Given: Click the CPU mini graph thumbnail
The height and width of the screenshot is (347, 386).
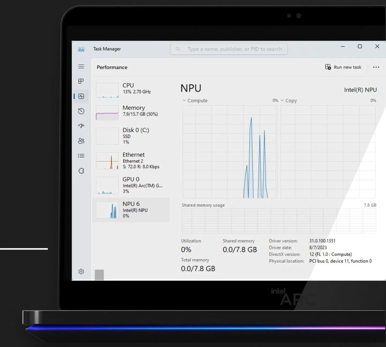Looking at the screenshot, I should (107, 90).
